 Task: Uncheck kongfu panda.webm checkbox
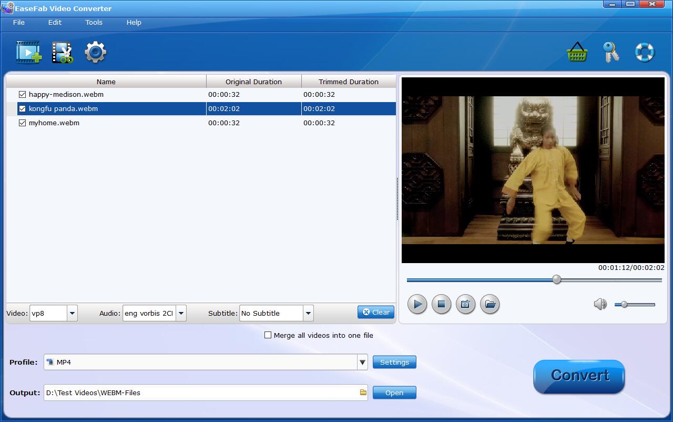coord(22,109)
